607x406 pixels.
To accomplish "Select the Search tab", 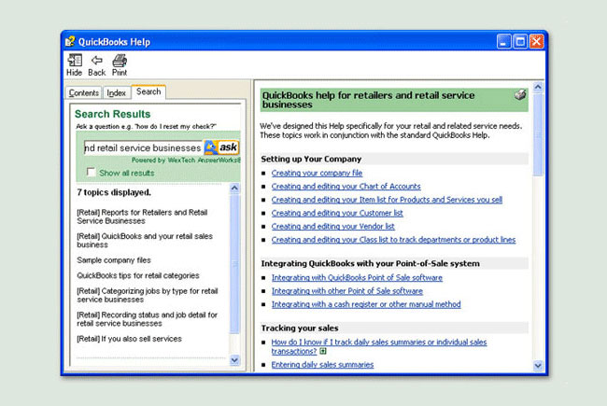I will (148, 91).
